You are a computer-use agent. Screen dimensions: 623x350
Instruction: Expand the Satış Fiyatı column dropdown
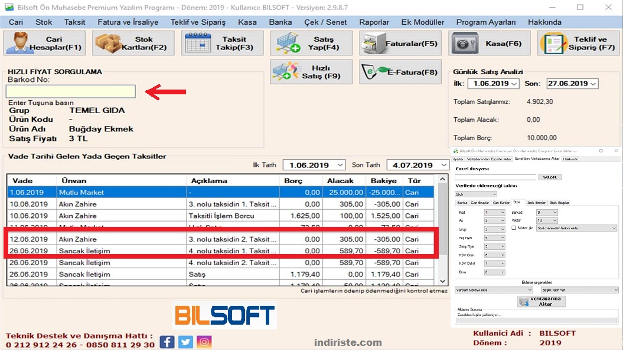pyautogui.click(x=495, y=246)
